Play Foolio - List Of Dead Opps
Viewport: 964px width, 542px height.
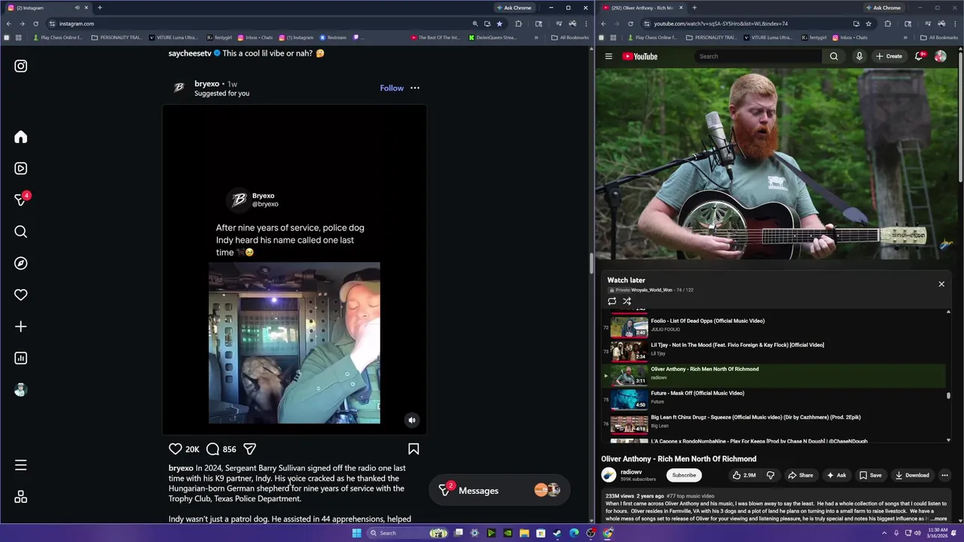pyautogui.click(x=775, y=326)
